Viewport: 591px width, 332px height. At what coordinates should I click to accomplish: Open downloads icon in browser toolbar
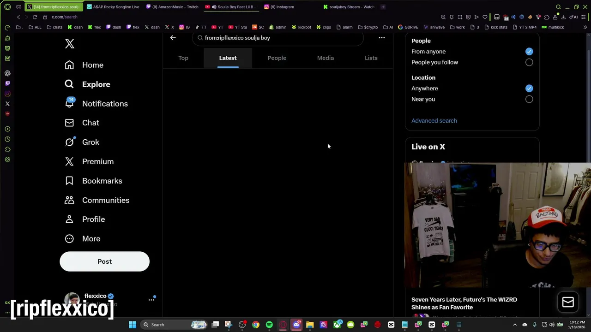pos(563,17)
